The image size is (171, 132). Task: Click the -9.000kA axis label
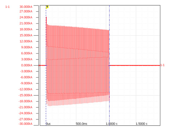click(x=26, y=83)
